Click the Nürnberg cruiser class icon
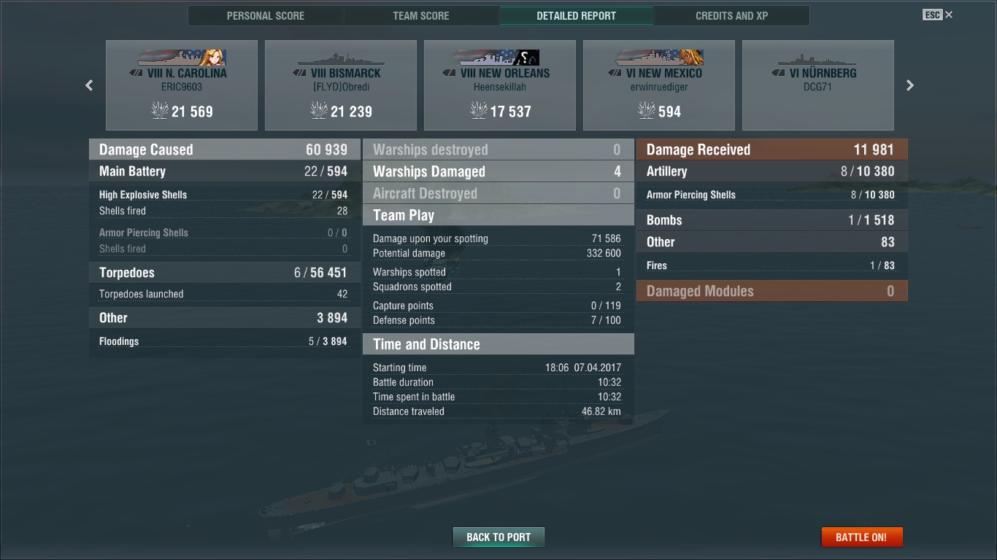The width and height of the screenshot is (997, 560). point(779,73)
